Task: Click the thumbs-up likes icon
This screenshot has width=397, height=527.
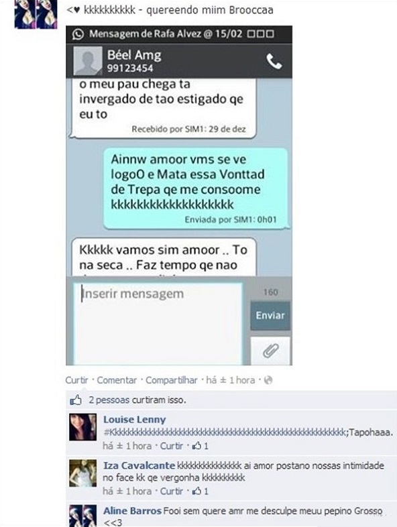Action: (x=76, y=400)
